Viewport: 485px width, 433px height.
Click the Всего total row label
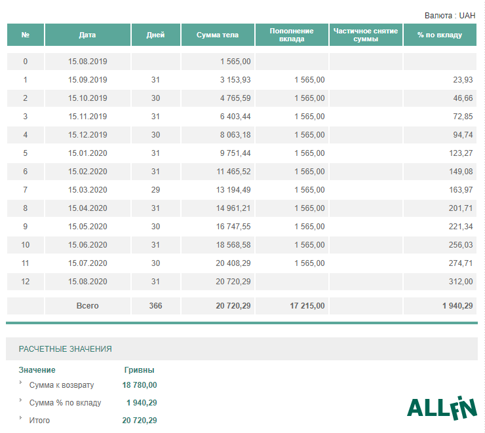[x=88, y=306]
